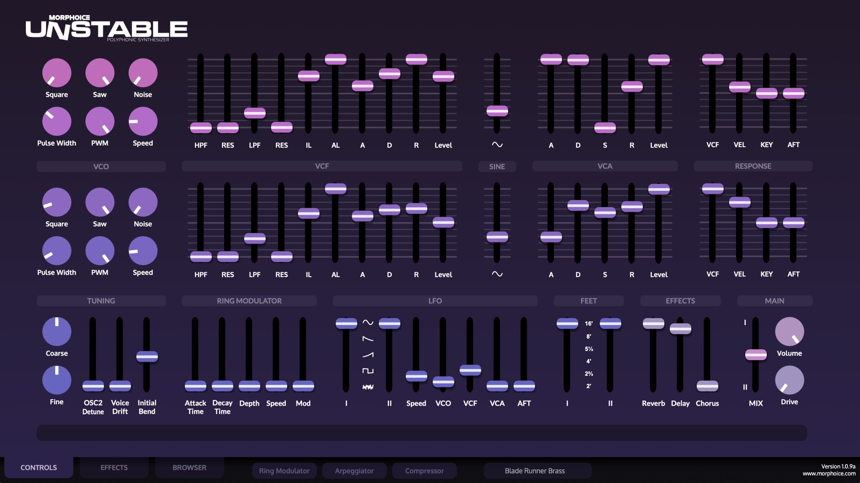
Task: Select the falling sawtooth LFO waveform icon
Action: point(368,339)
